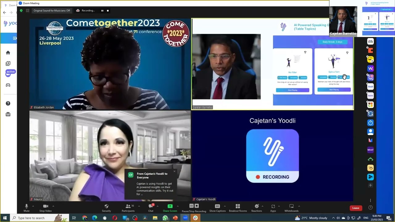Open the yellow smiley app icon
This screenshot has width=395, height=222.
click(371, 59)
